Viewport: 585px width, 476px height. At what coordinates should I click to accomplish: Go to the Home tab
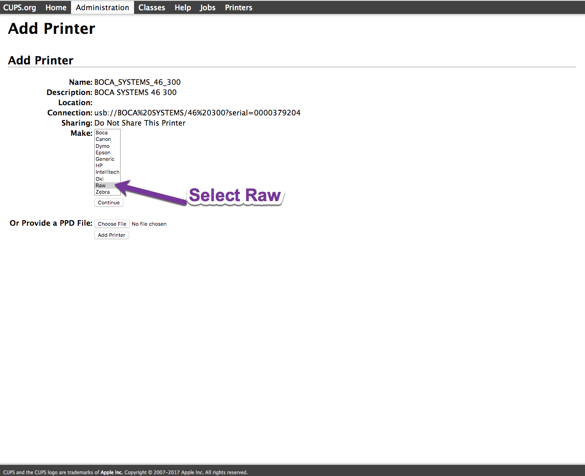pyautogui.click(x=56, y=7)
